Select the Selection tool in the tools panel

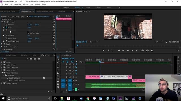(x=58, y=57)
